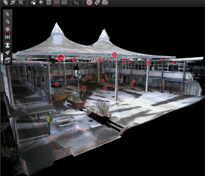Choose the three-circle color mode icon
Viewport: 205px width, 176px height.
33,2
